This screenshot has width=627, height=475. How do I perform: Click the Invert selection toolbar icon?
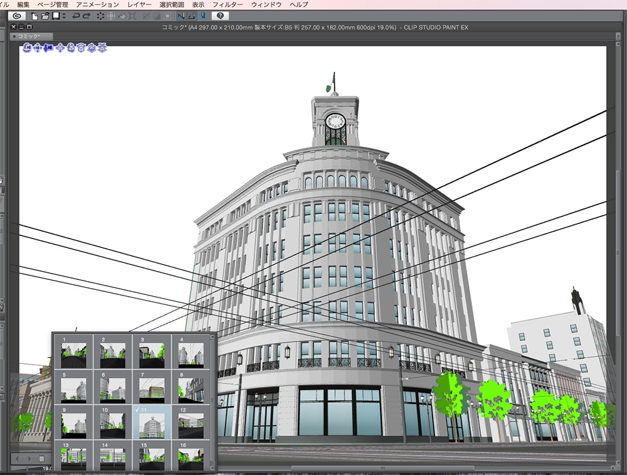[157, 16]
